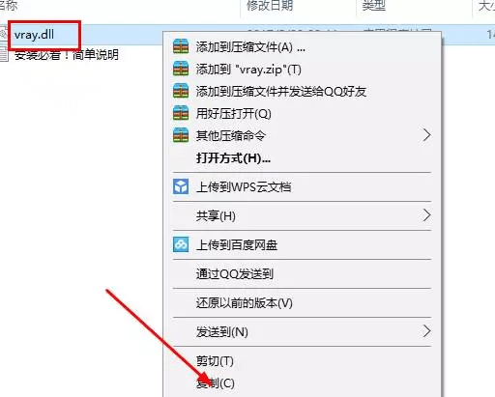Select 上传到WPS云文档 menu entry

(x=244, y=186)
